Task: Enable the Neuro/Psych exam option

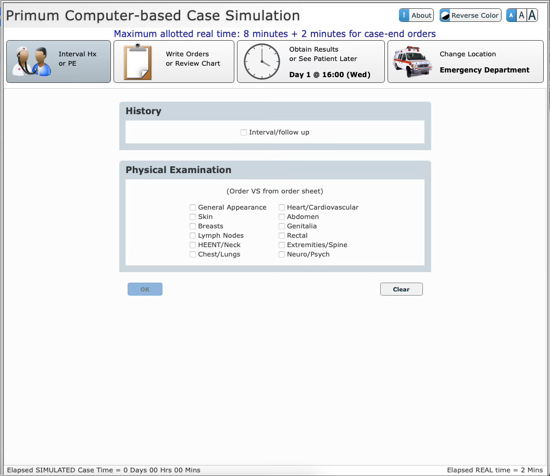Action: pos(281,254)
